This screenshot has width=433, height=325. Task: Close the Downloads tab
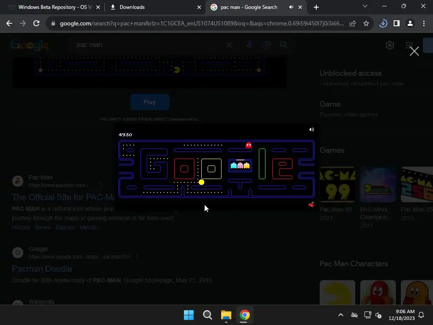[x=199, y=7]
